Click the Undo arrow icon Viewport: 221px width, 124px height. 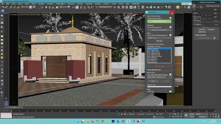tap(3, 7)
